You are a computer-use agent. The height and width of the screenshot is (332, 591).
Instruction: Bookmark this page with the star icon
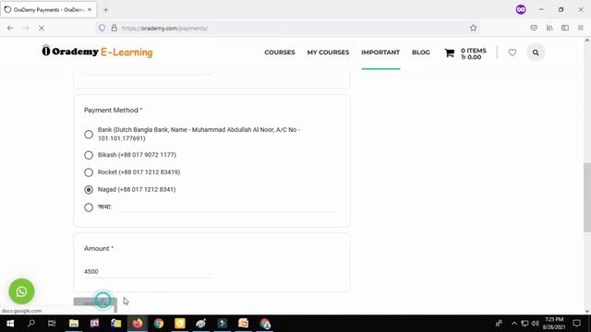click(x=474, y=28)
